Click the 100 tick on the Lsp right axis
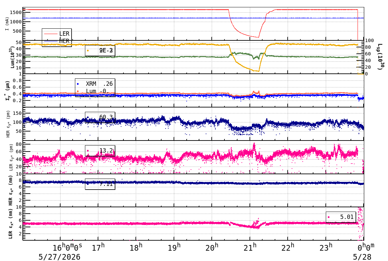388x261 pixels. [x=370, y=40]
